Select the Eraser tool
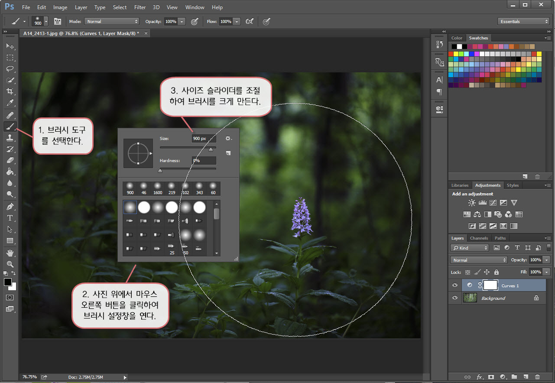The height and width of the screenshot is (383, 555). click(10, 160)
